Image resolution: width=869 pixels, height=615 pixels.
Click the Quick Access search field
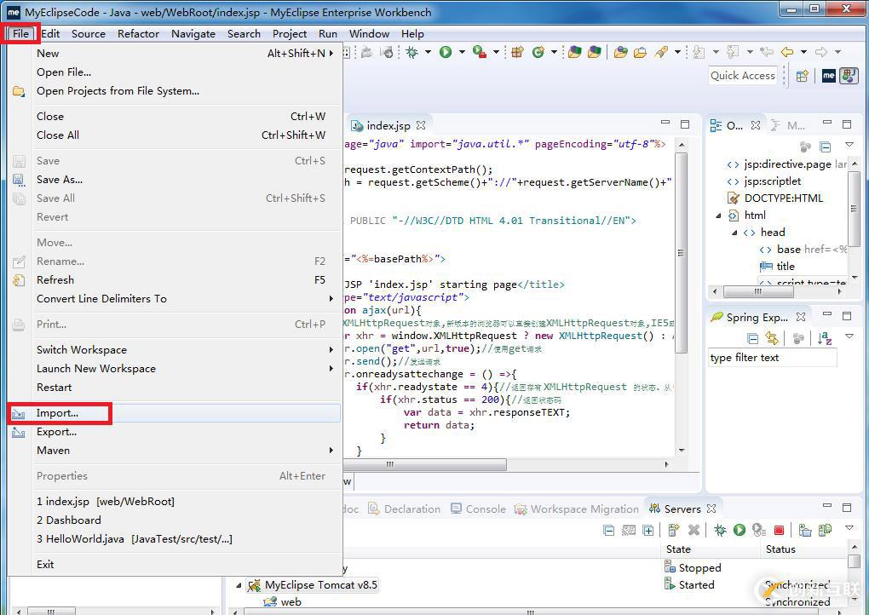743,76
